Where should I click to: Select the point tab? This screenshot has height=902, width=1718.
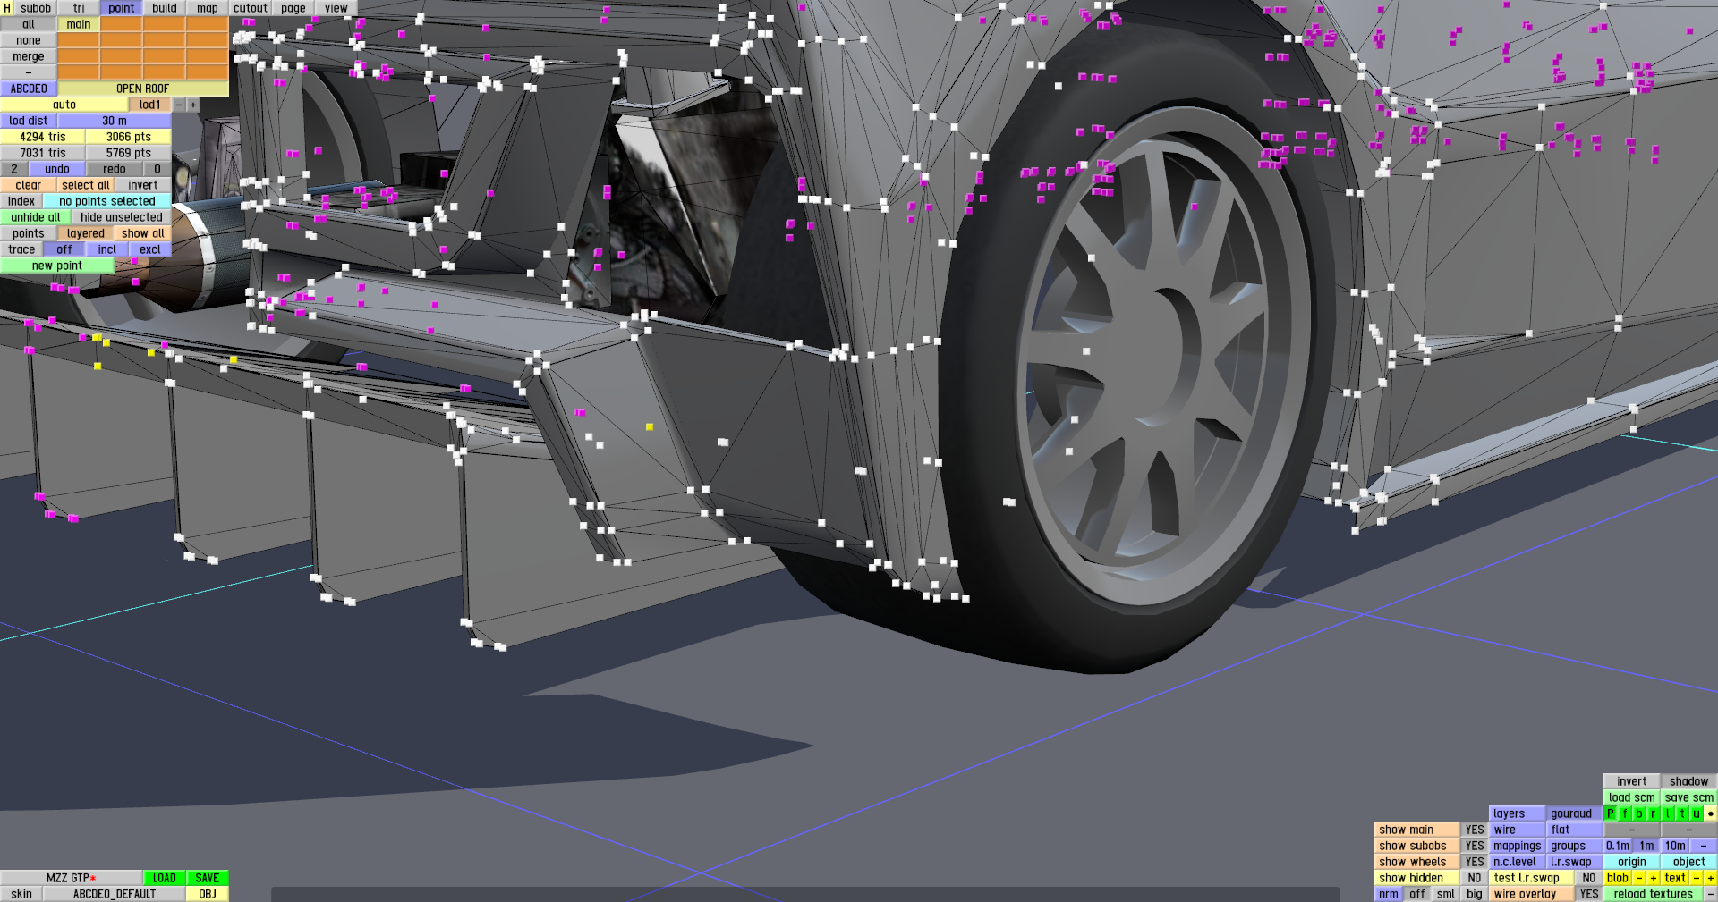(122, 8)
